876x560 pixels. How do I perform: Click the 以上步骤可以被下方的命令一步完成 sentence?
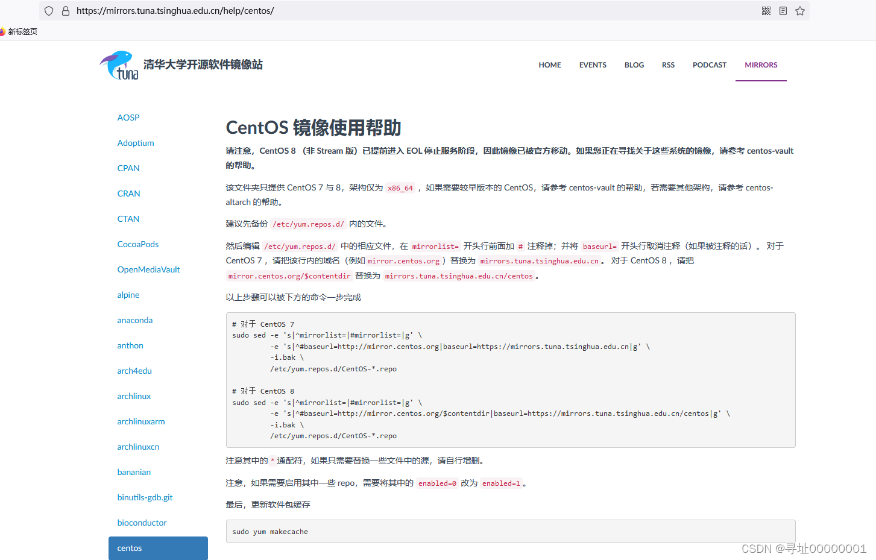[294, 297]
